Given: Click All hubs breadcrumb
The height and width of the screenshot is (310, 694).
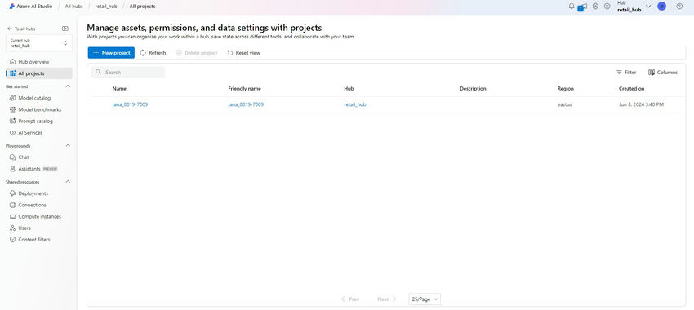Looking at the screenshot, I should [74, 7].
